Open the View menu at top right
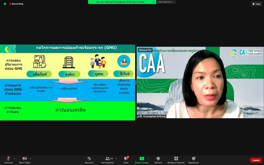Image resolution: width=264 pixels, height=165 pixels. (257, 4)
